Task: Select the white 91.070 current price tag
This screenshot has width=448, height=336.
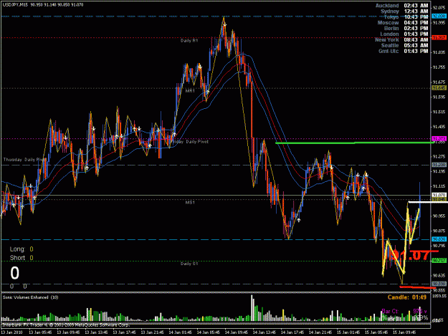Action: tap(439, 195)
